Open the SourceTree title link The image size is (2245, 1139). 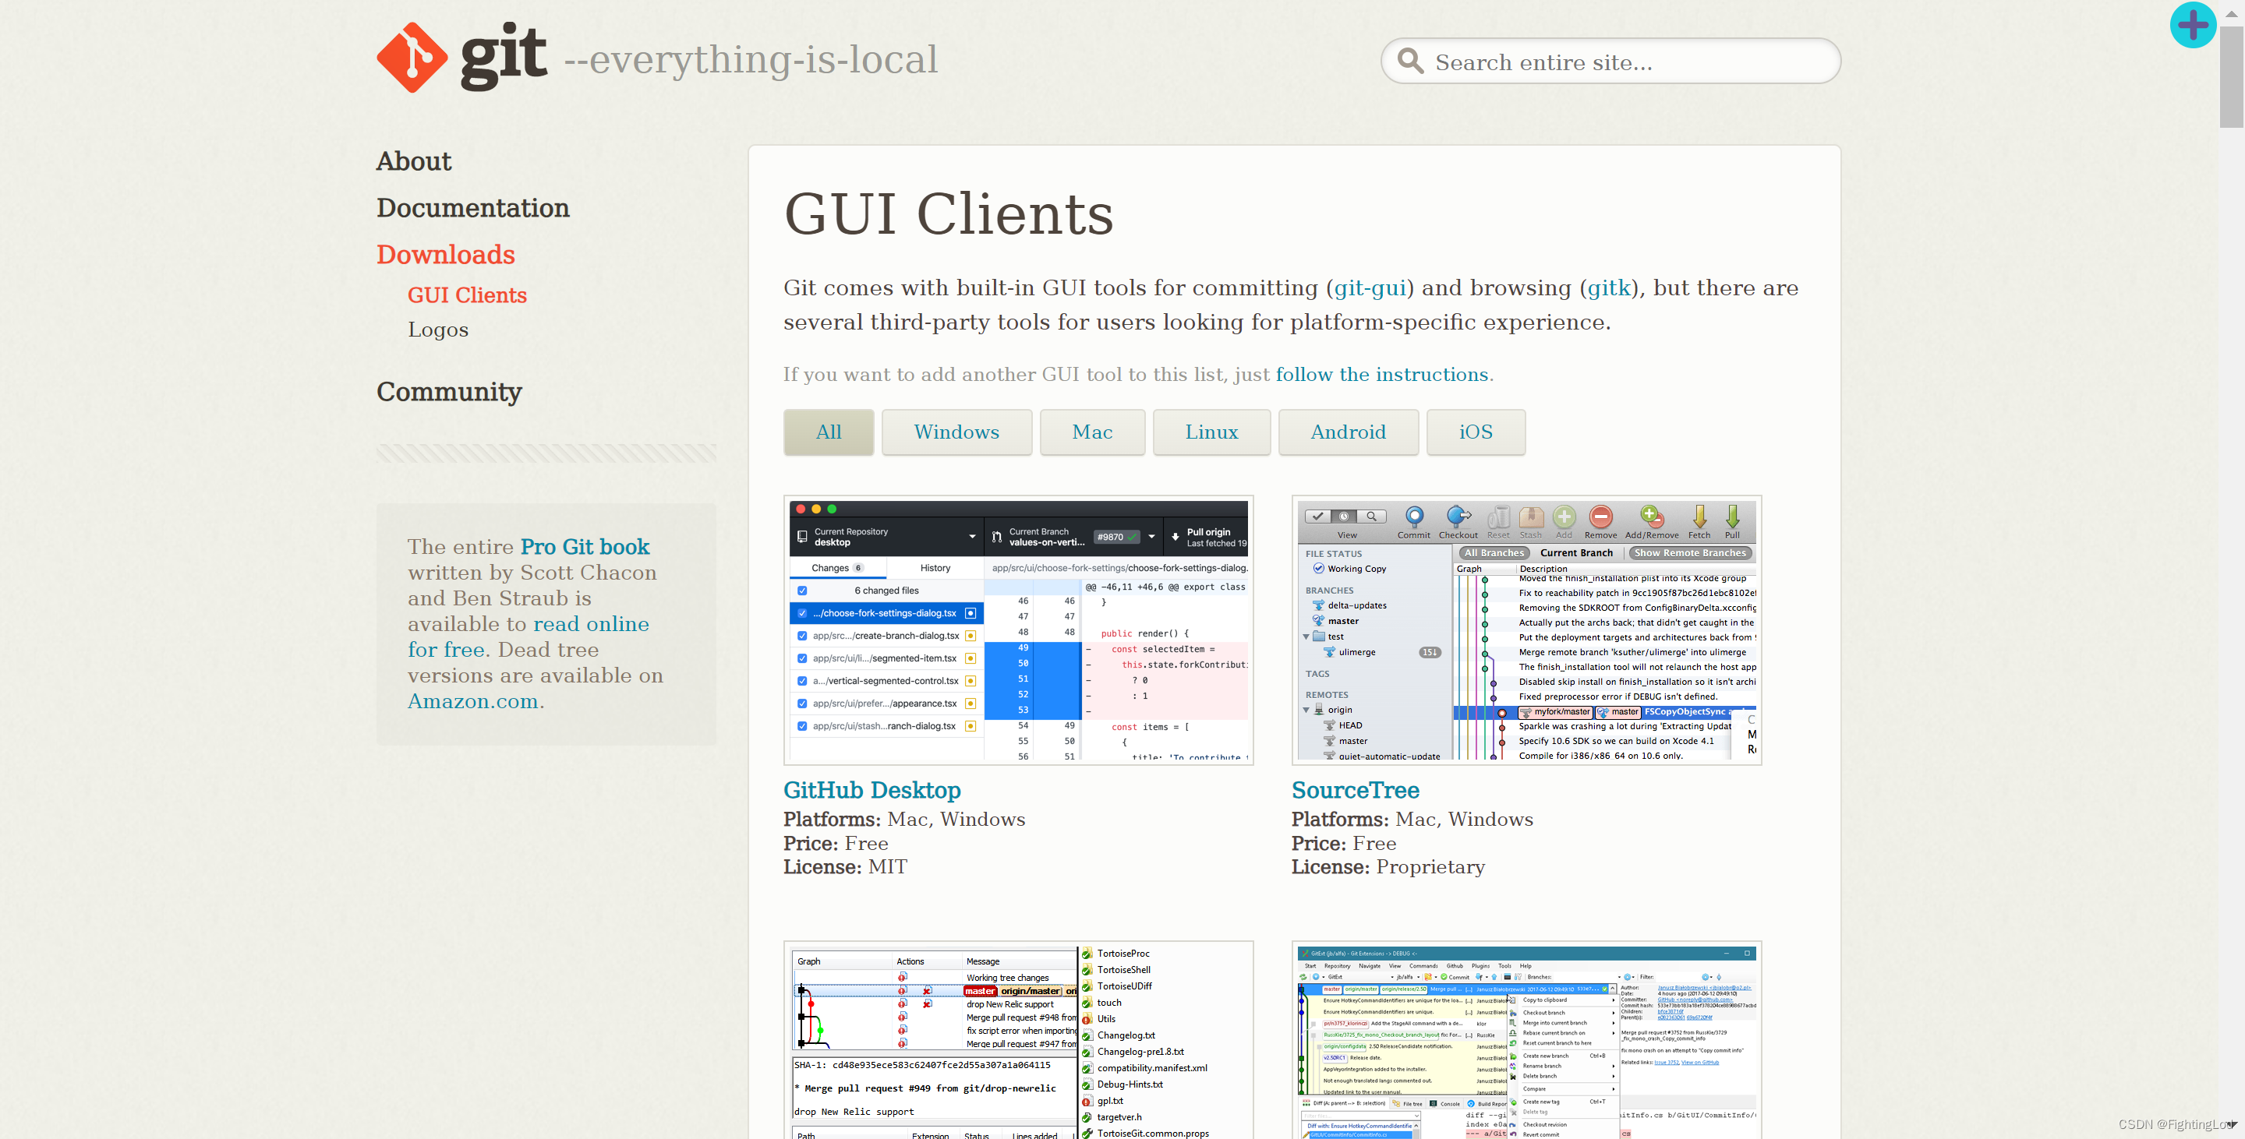point(1356,790)
